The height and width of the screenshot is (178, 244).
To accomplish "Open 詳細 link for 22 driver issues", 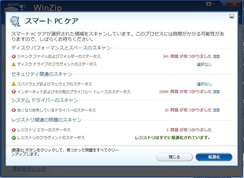I will click(217, 110).
